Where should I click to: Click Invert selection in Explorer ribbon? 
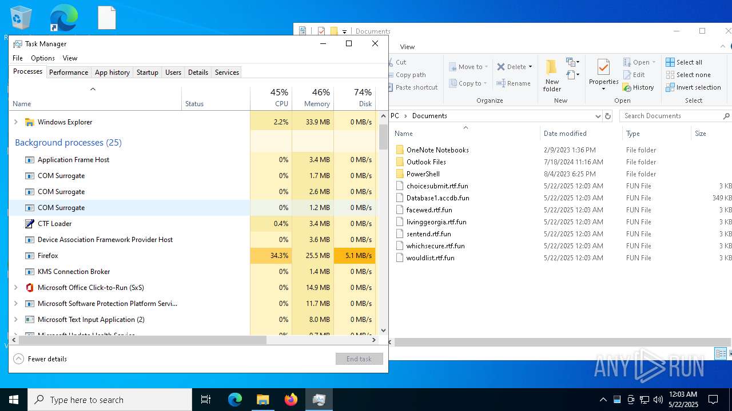[693, 87]
